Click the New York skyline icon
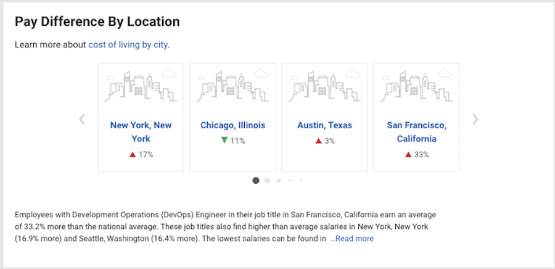555x269 pixels. point(141,86)
